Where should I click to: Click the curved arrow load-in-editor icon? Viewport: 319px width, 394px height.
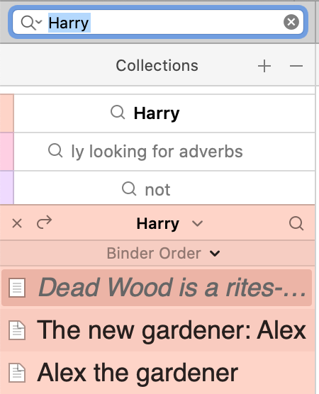pos(44,223)
